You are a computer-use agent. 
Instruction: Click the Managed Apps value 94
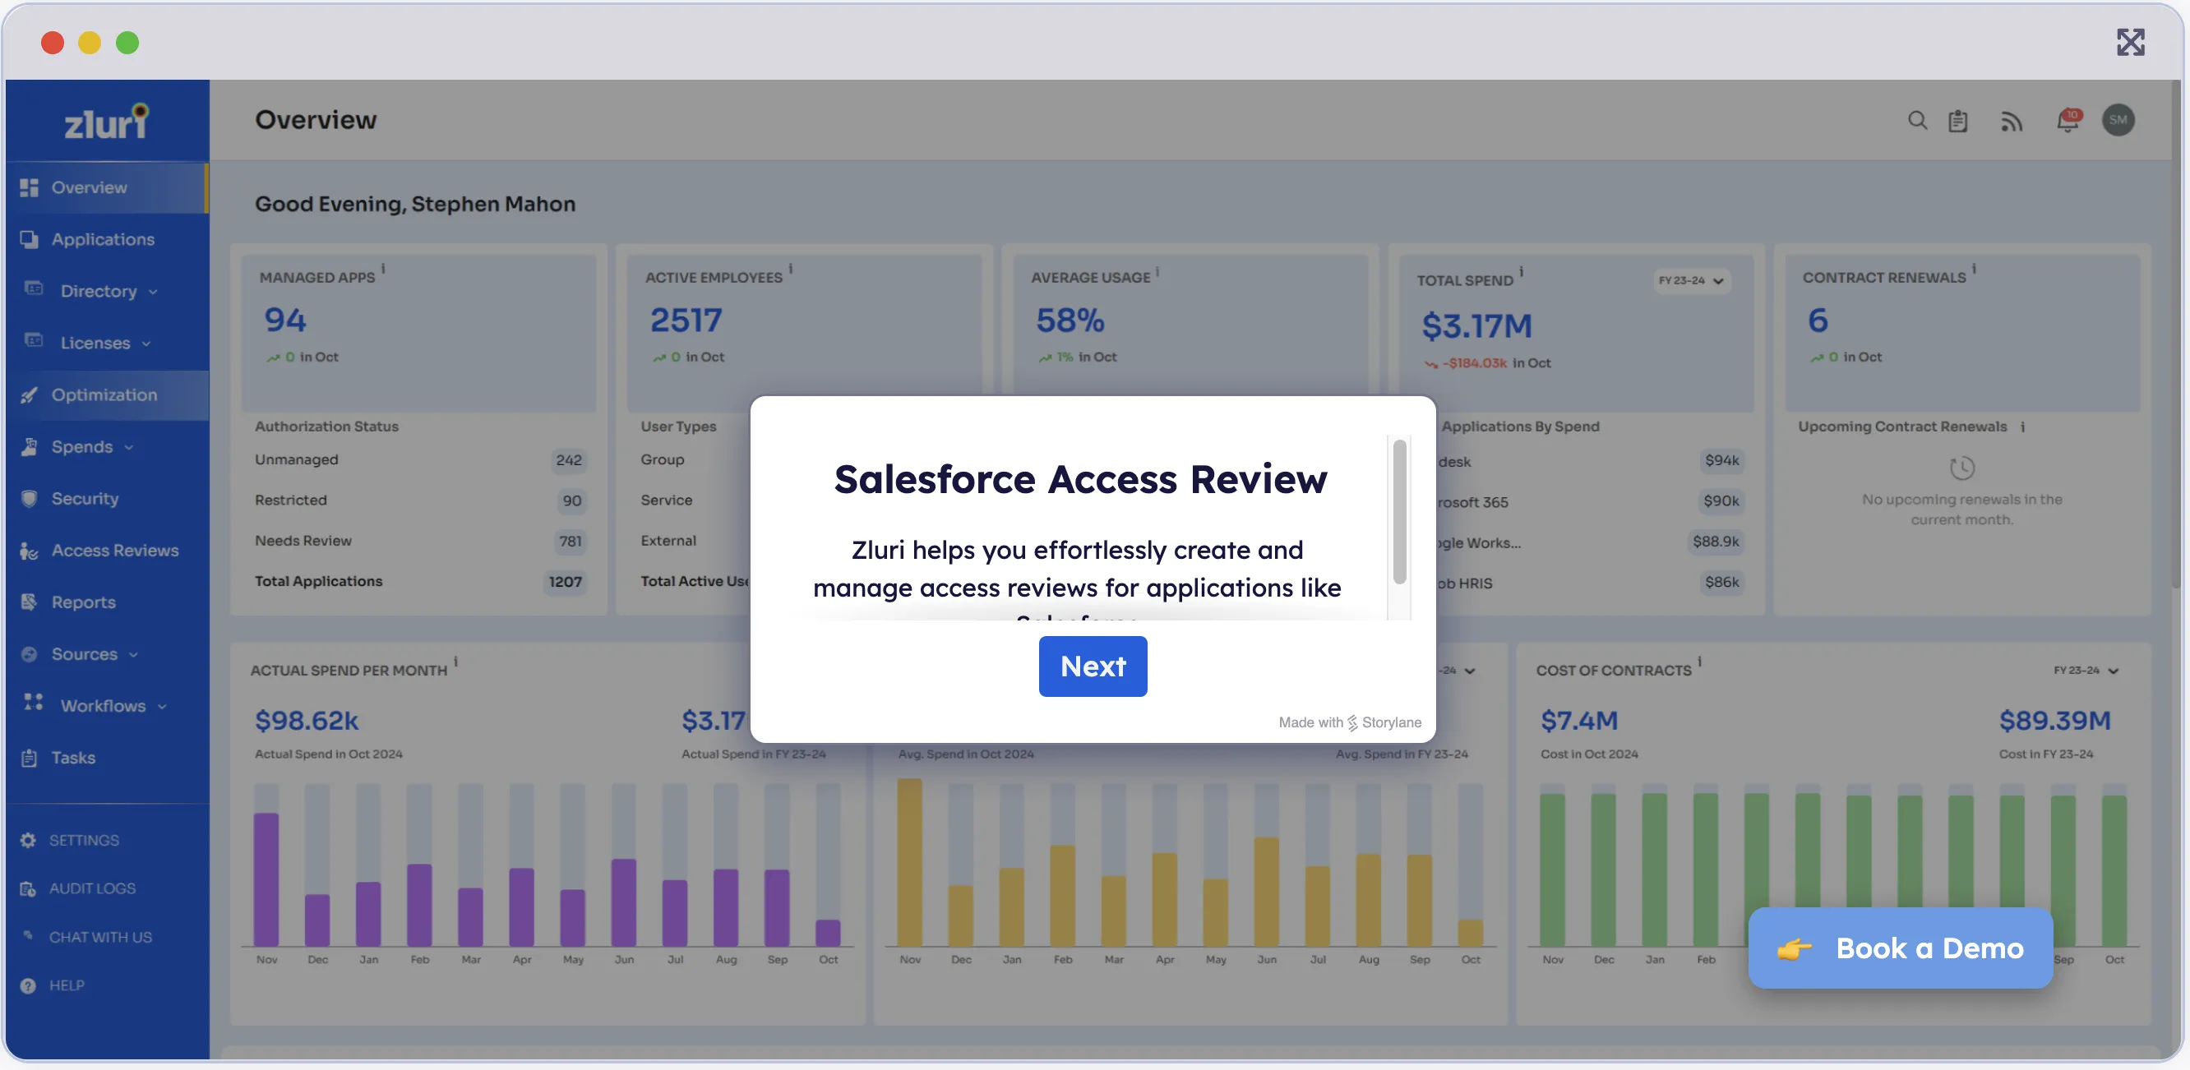tap(284, 320)
